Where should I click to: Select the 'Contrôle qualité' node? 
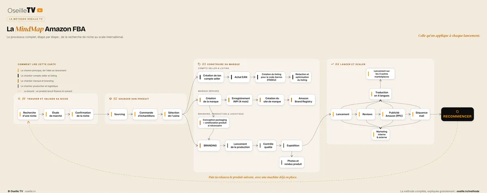pos(267,145)
